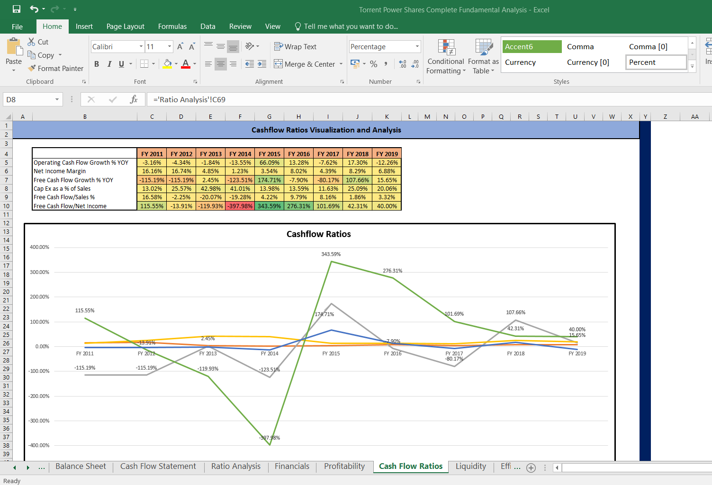The width and height of the screenshot is (712, 485).
Task: Click the Cashflow Ratios chart title
Action: pyautogui.click(x=319, y=234)
